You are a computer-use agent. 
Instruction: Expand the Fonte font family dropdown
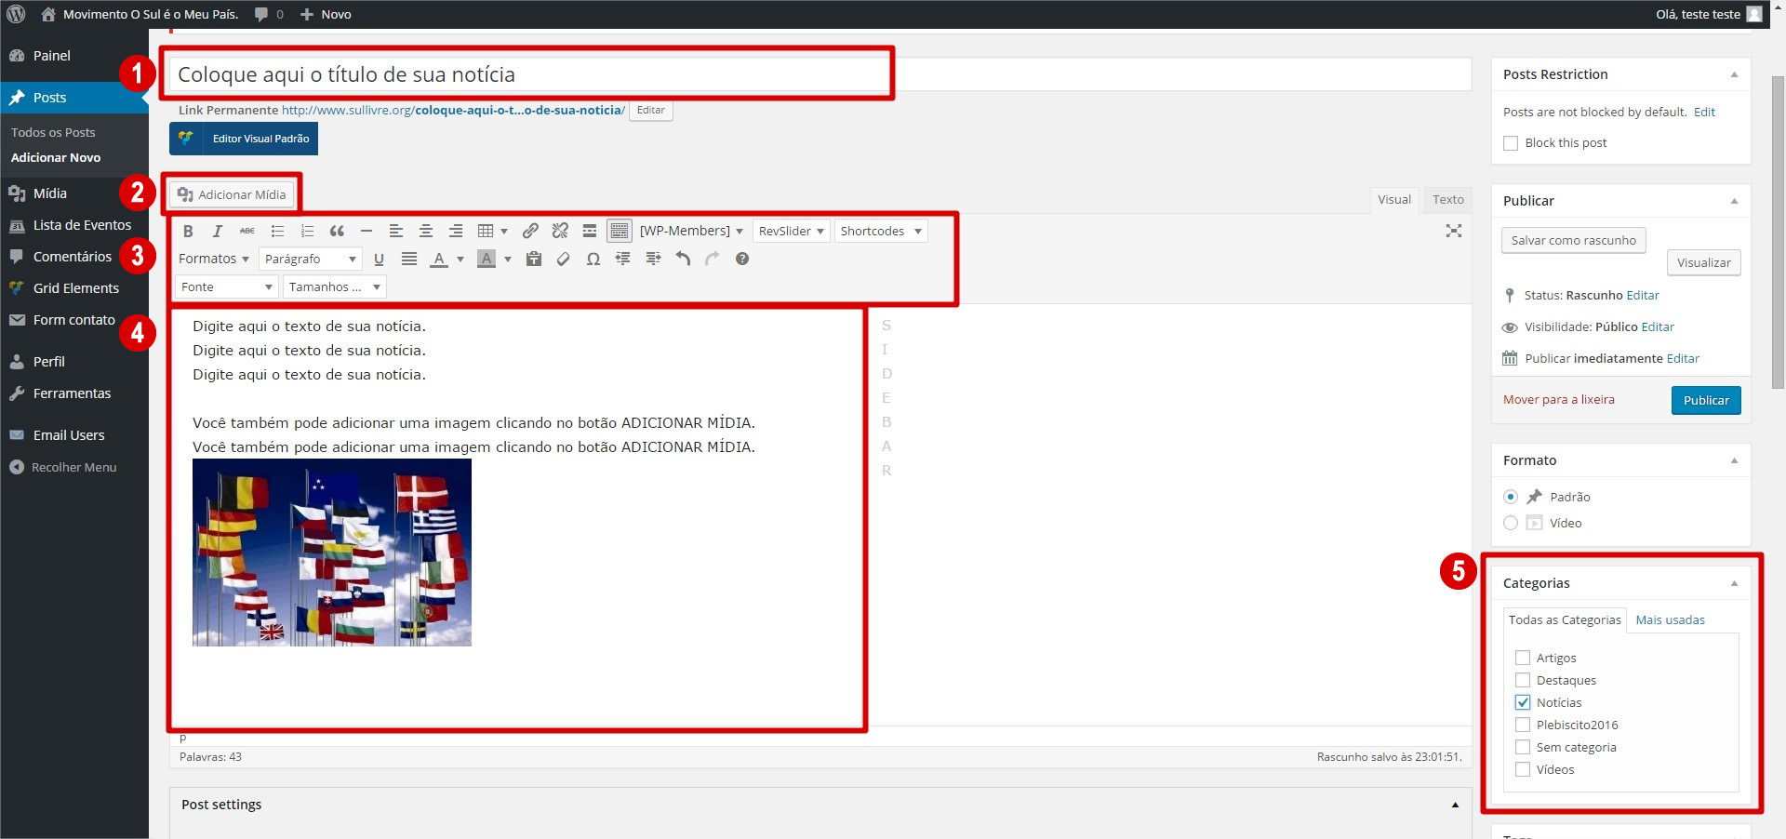pyautogui.click(x=226, y=287)
